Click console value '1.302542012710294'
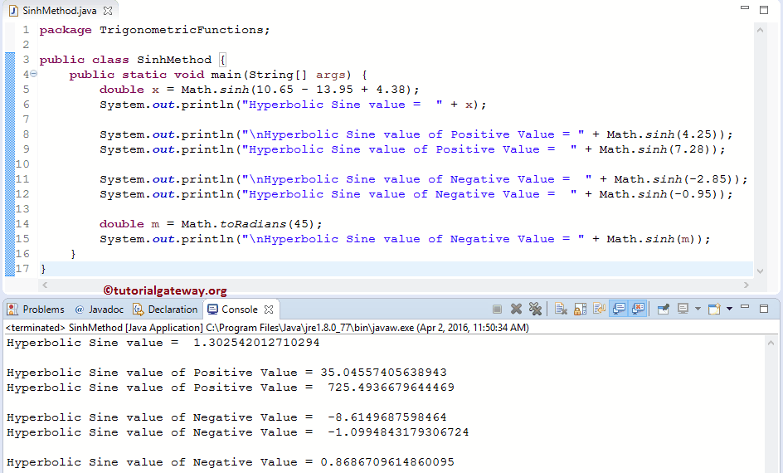Viewport: 783px width, 473px height. tap(256, 343)
